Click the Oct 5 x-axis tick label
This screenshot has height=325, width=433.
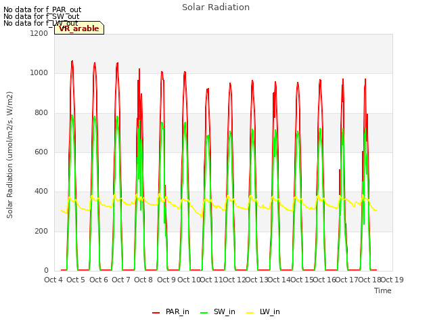[x=76, y=280]
